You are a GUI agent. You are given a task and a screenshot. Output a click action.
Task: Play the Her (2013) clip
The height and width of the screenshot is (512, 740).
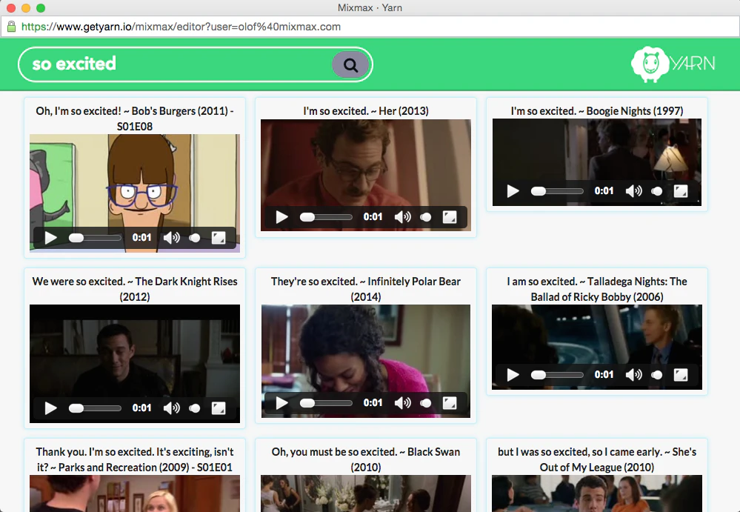click(281, 217)
